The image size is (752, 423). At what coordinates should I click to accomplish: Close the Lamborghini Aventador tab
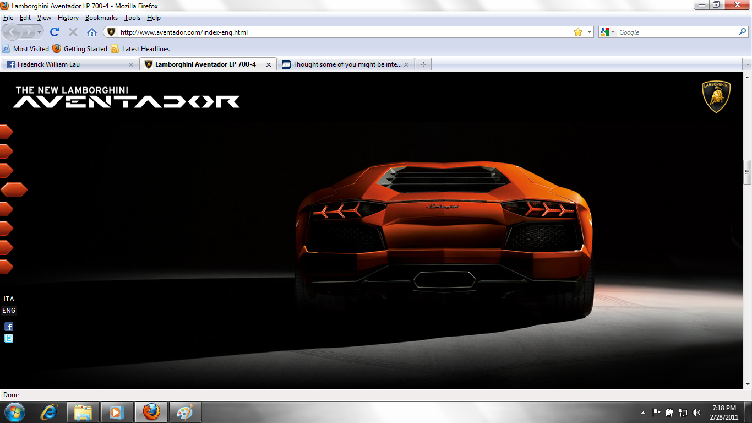point(269,64)
